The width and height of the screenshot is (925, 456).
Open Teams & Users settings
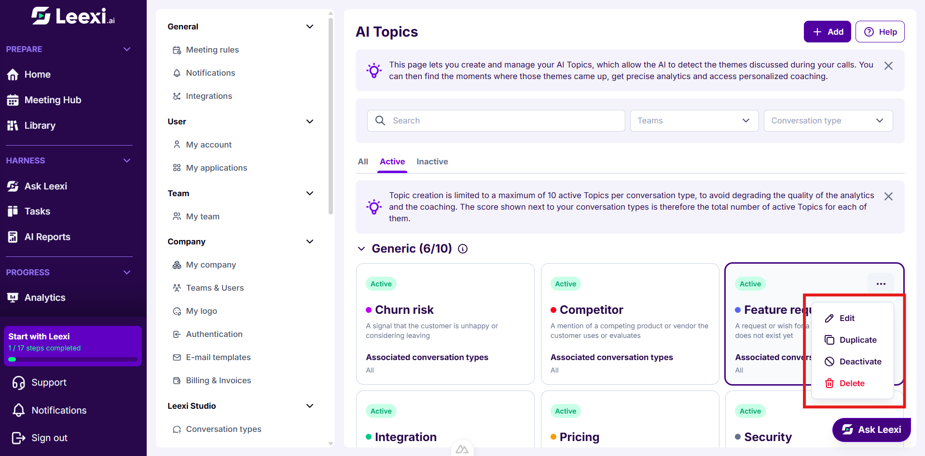tap(215, 288)
